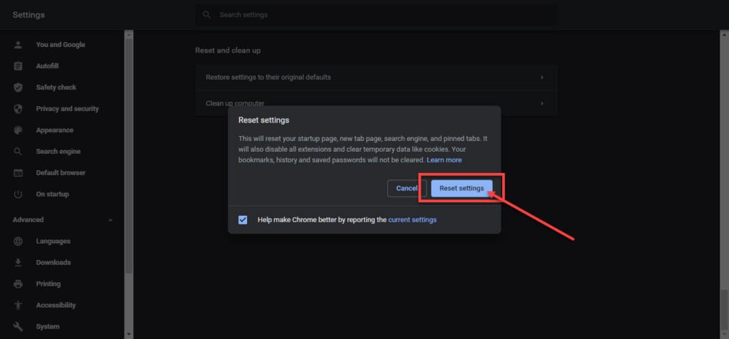Click the Search engine magnifier icon in sidebar
This screenshot has height=339, width=729.
[18, 152]
